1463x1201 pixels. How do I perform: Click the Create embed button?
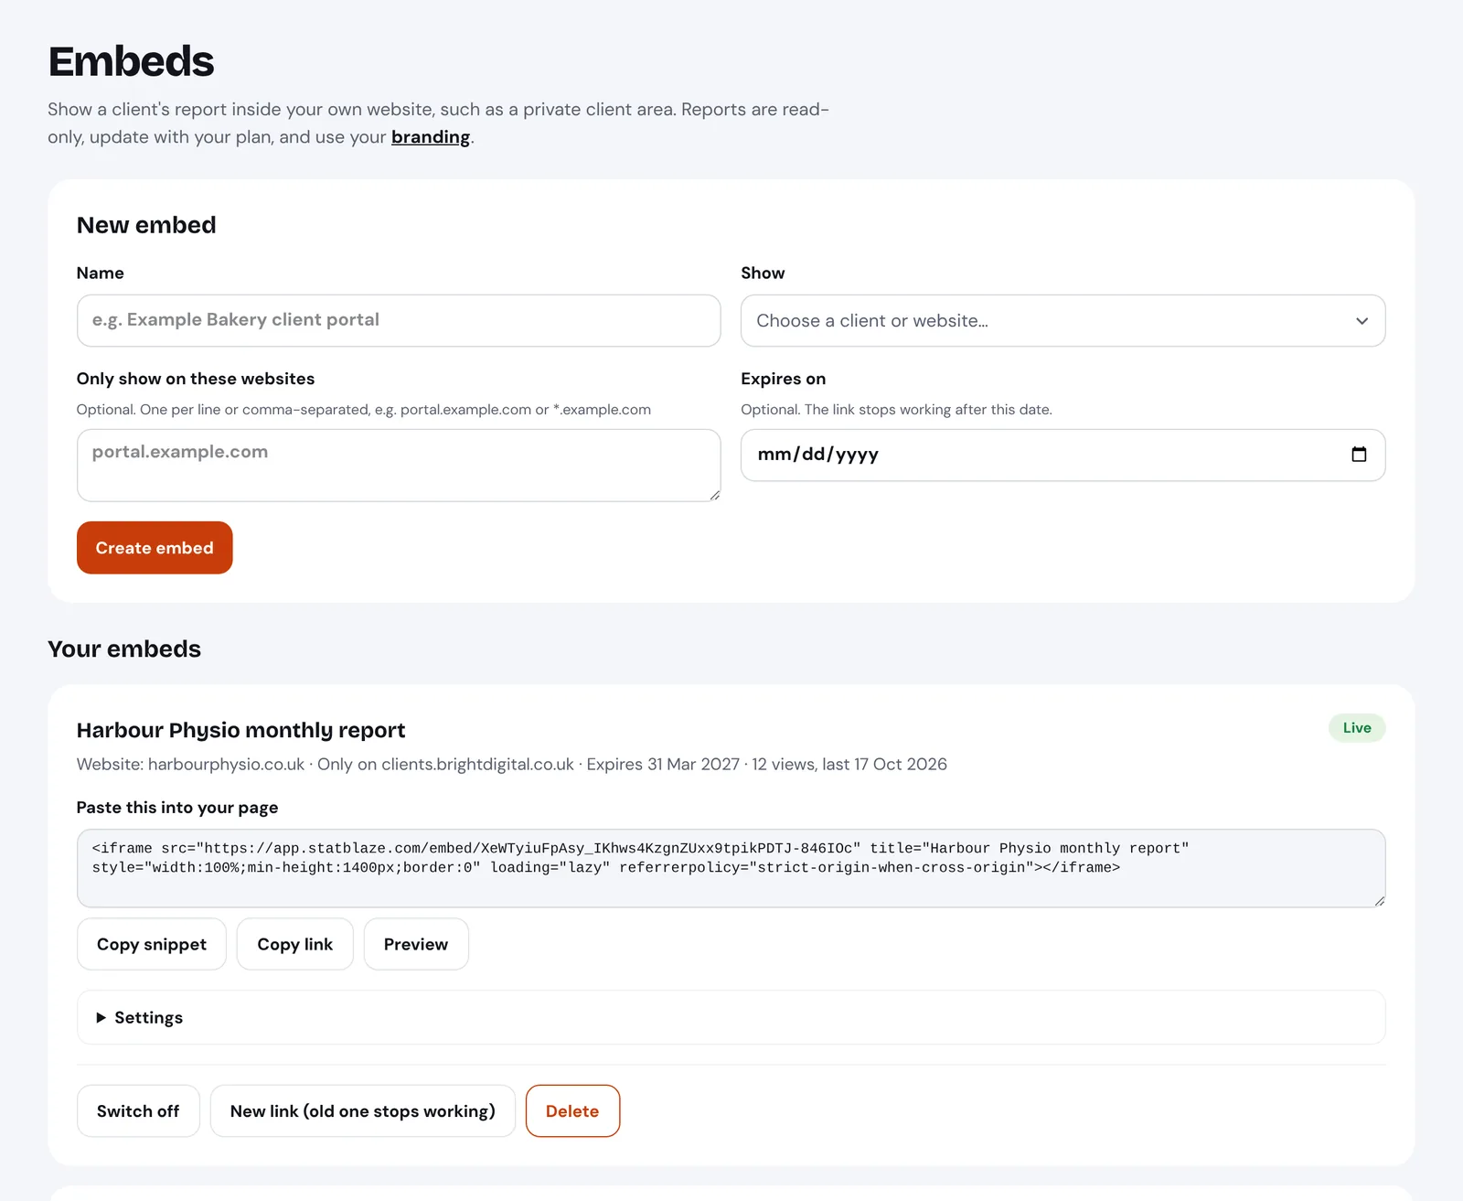[155, 548]
